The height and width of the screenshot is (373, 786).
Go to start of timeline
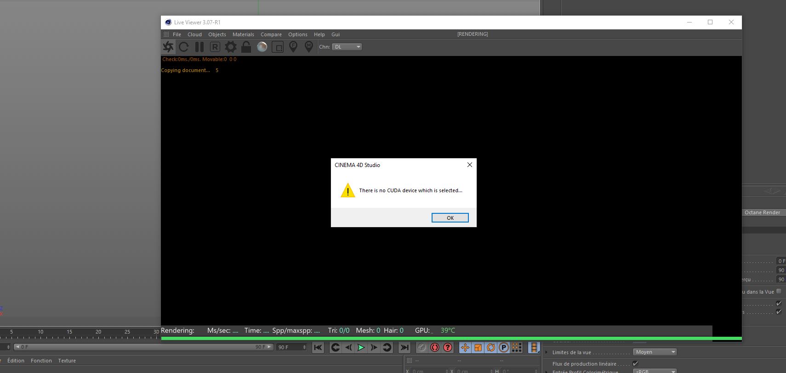318,348
